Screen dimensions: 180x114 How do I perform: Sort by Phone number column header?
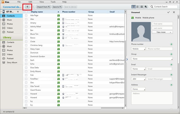pyautogui.click(x=69, y=12)
